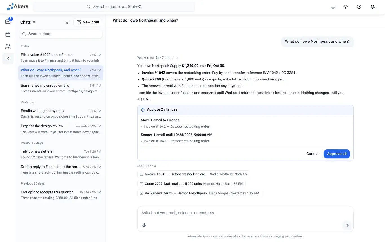385x242 pixels.
Task: Click the Akera logo
Action: point(17,6)
